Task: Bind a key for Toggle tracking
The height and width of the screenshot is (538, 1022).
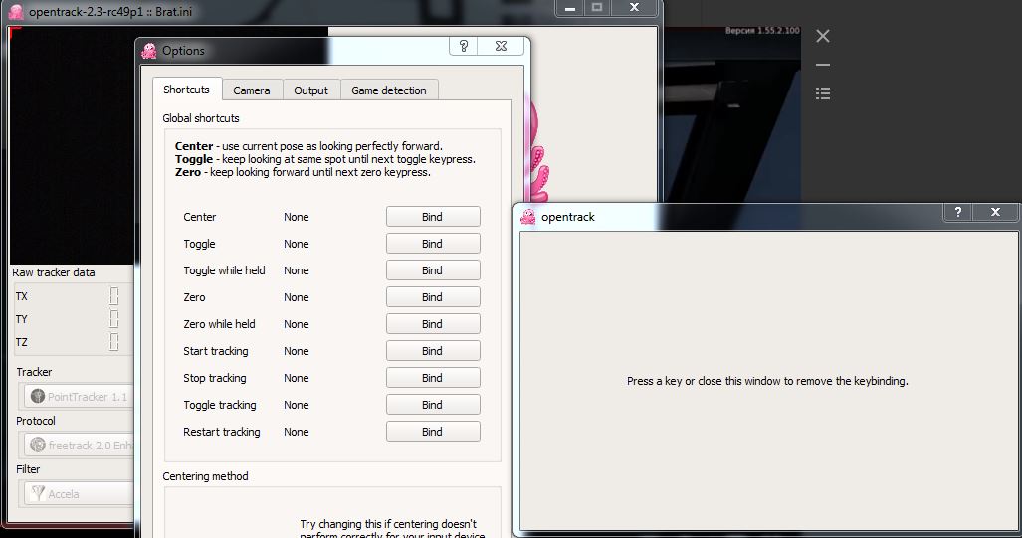Action: (x=433, y=405)
